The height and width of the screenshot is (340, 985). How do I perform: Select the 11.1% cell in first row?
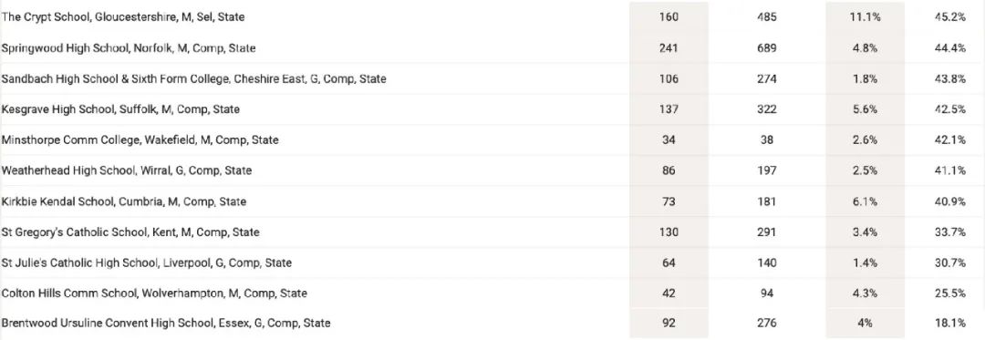(865, 17)
